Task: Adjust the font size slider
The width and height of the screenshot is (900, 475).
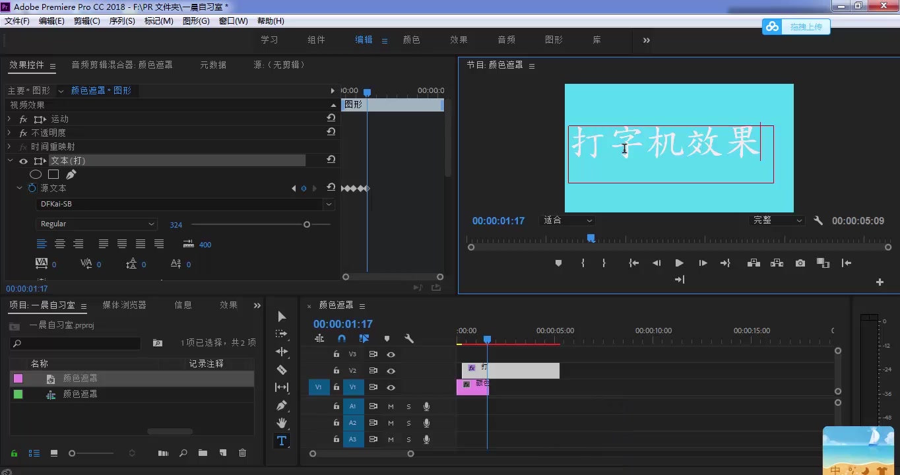Action: [307, 224]
